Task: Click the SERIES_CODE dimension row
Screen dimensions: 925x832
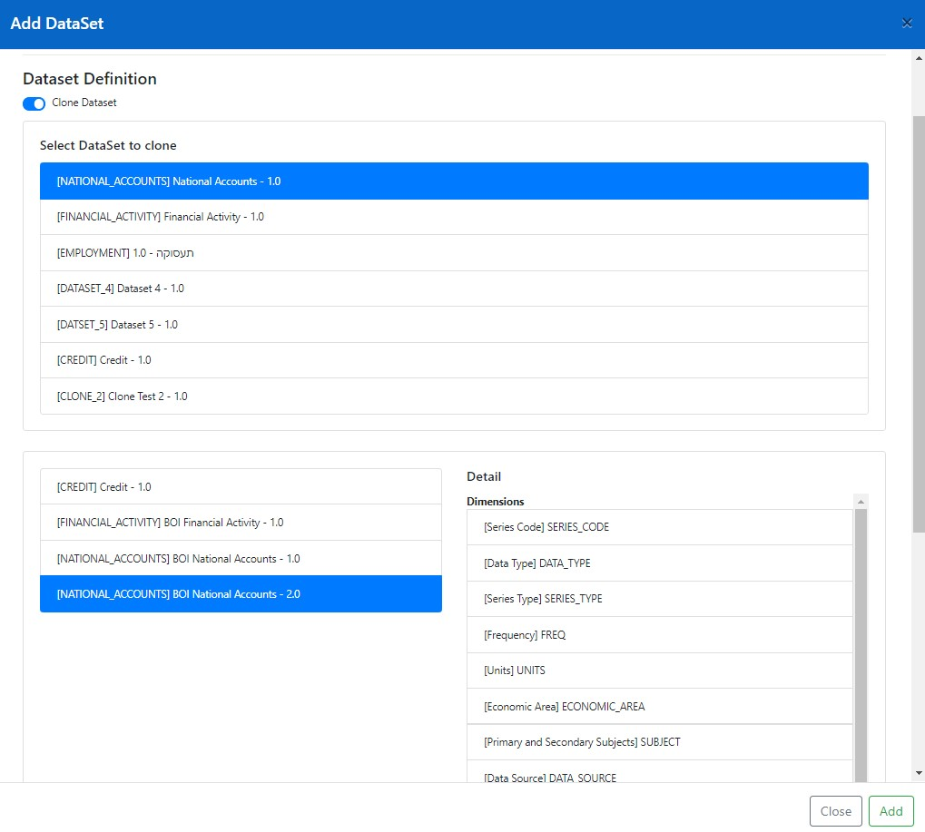Action: click(x=659, y=527)
